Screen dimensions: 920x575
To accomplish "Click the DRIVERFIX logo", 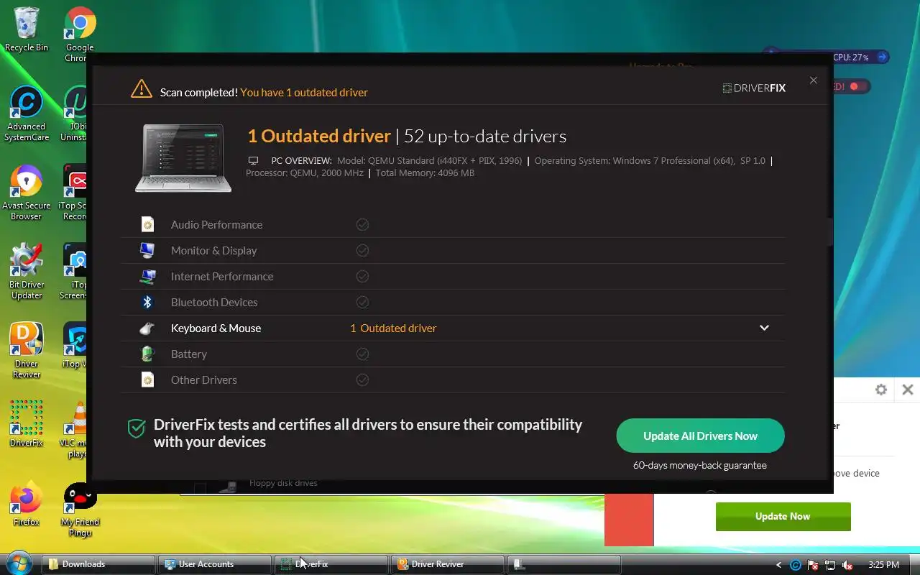I will coord(754,88).
